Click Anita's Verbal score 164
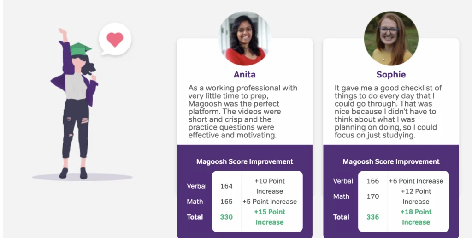Screen dimensions: 472x238 tap(226, 186)
